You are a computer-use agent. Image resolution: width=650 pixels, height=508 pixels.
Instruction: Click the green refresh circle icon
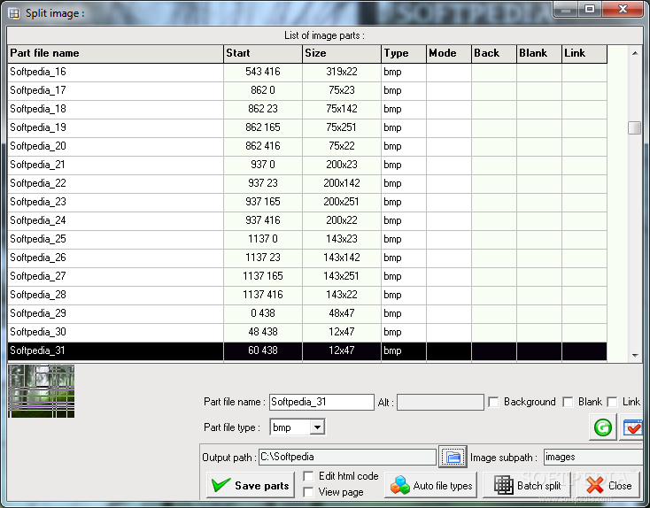click(x=603, y=427)
